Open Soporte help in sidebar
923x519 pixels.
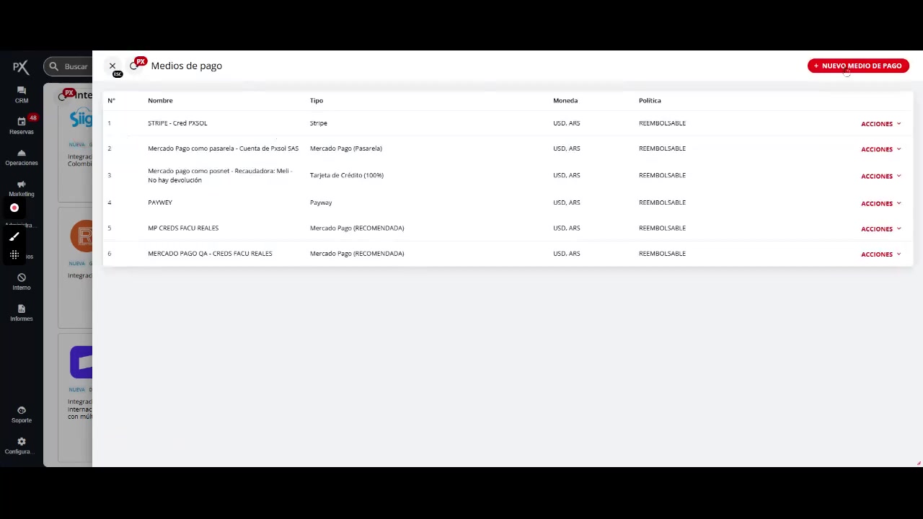21,414
